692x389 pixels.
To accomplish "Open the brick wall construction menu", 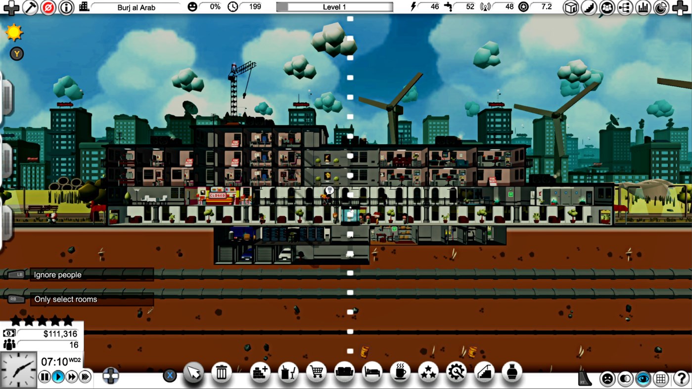I will coord(260,372).
